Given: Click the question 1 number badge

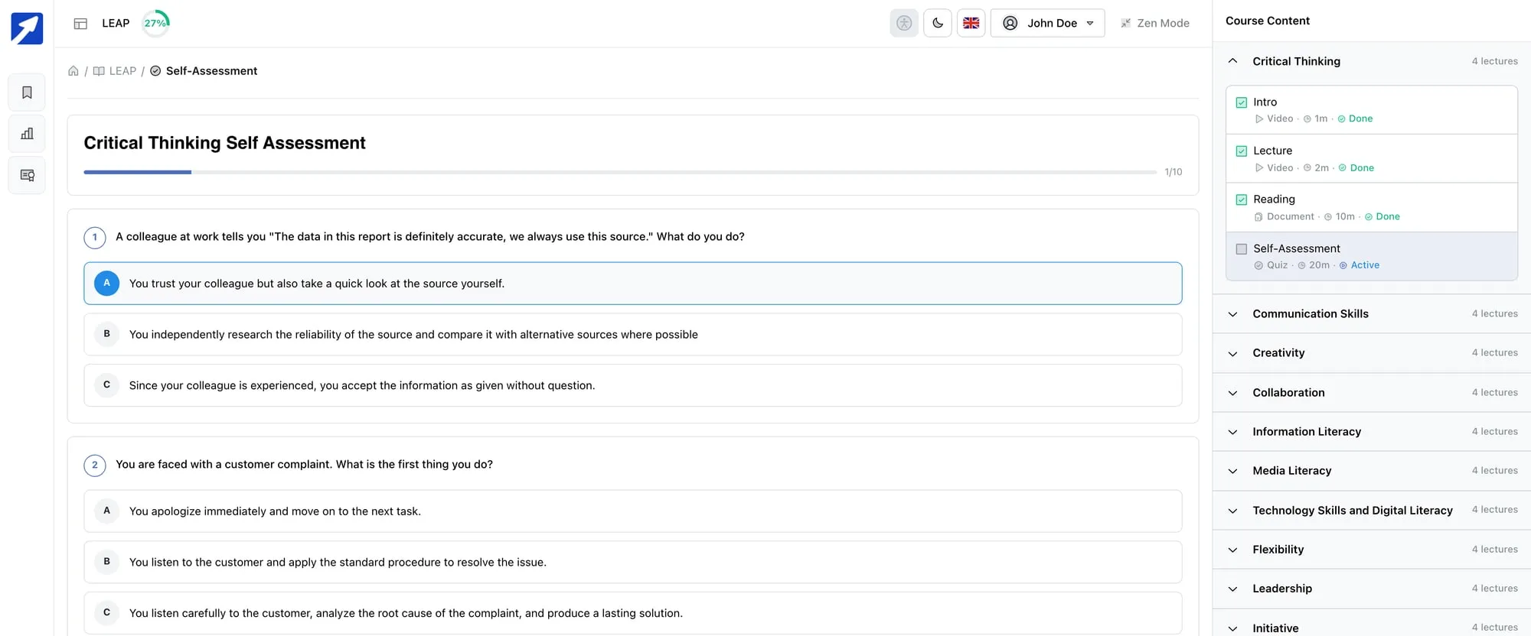Looking at the screenshot, I should click(95, 237).
